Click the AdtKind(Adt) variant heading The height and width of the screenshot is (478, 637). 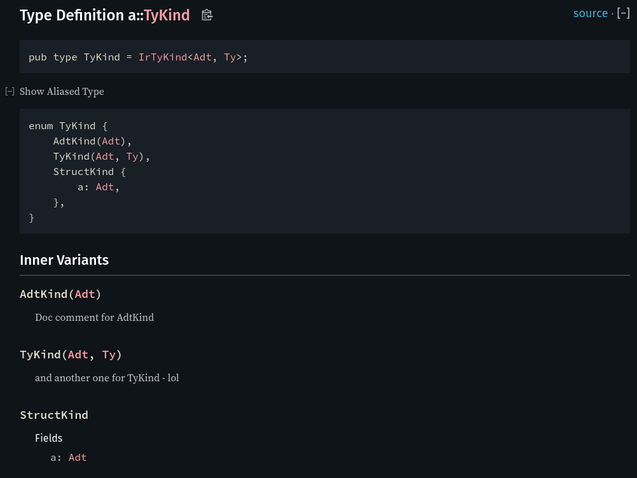44,293
